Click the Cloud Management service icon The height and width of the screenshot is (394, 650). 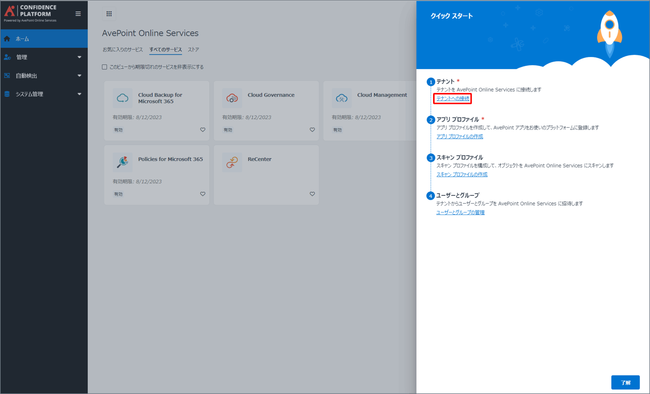(341, 98)
